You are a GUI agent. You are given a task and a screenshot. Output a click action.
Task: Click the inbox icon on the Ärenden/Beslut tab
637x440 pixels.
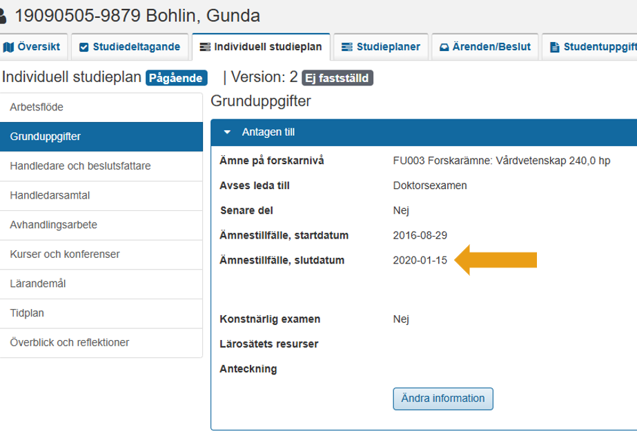444,47
